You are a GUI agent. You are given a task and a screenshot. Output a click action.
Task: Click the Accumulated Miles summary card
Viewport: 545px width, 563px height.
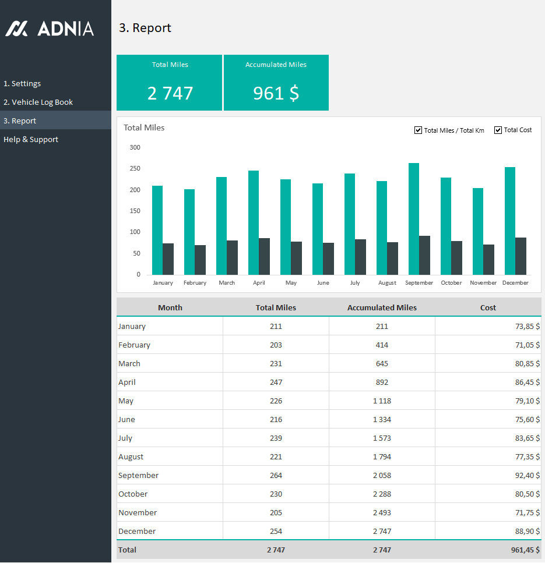276,83
